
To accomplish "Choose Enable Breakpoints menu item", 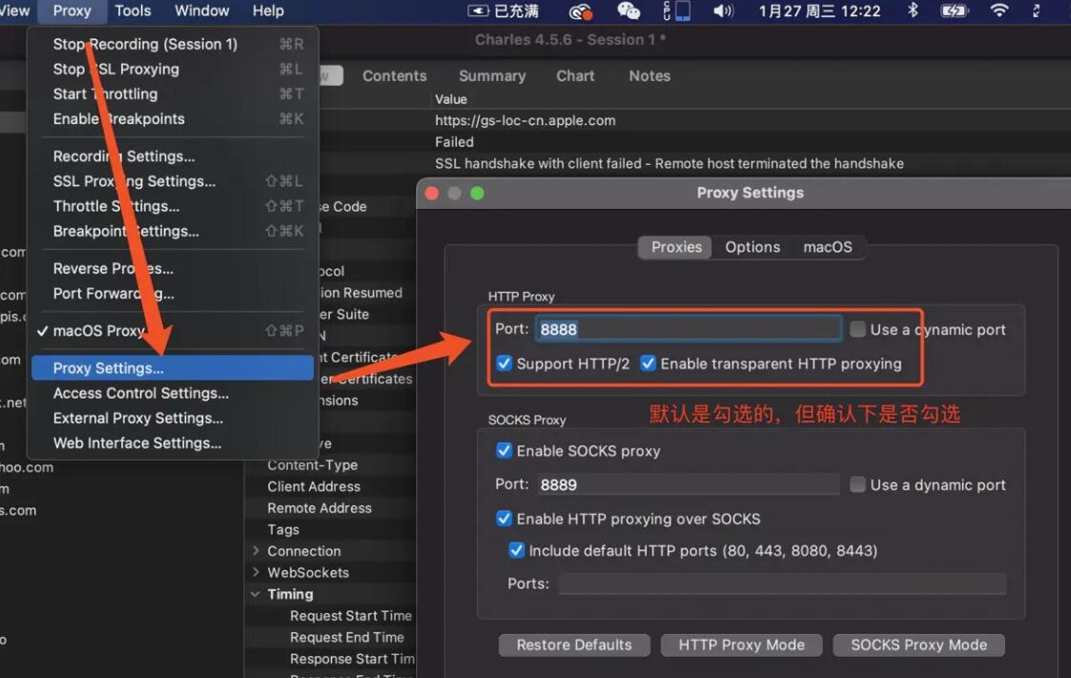I will tap(172, 119).
